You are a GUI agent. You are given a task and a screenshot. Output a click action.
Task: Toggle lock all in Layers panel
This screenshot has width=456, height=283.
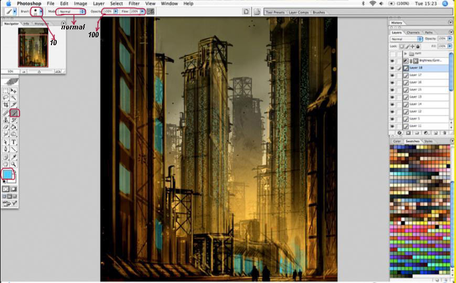[418, 46]
